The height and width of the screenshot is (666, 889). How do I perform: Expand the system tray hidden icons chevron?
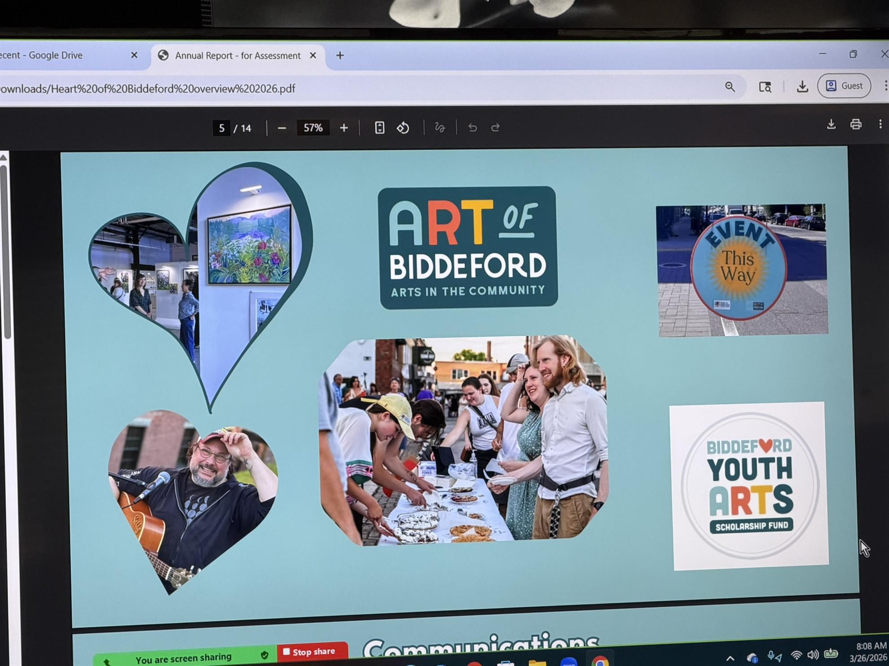pos(730,658)
